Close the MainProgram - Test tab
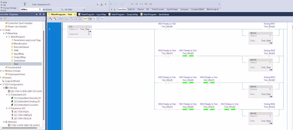Image resolution: width=293 pixels, height=130 pixels. (x=75, y=14)
